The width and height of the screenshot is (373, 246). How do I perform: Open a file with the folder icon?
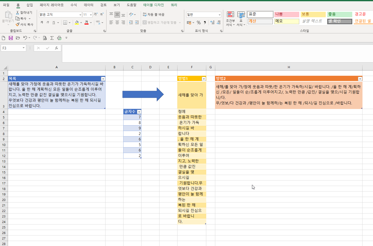tap(18, 38)
